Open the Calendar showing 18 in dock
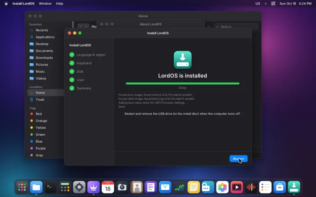Viewport: 316px width, 197px height. click(x=108, y=187)
